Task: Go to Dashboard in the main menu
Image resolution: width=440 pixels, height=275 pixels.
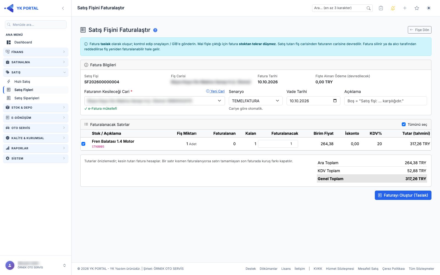Action: point(36,42)
